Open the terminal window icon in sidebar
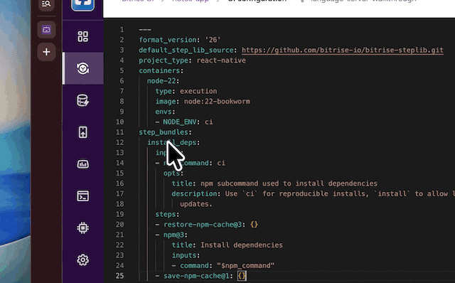This screenshot has width=455, height=283. click(83, 196)
